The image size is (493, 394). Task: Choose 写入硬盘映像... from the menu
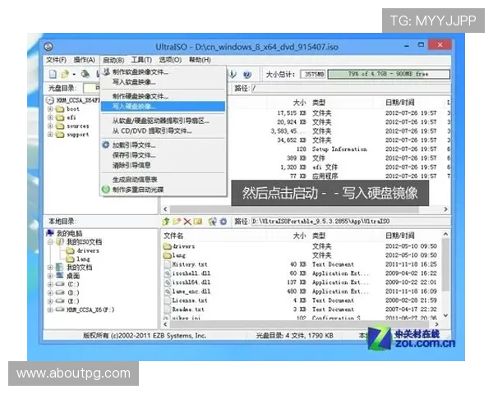click(x=163, y=106)
